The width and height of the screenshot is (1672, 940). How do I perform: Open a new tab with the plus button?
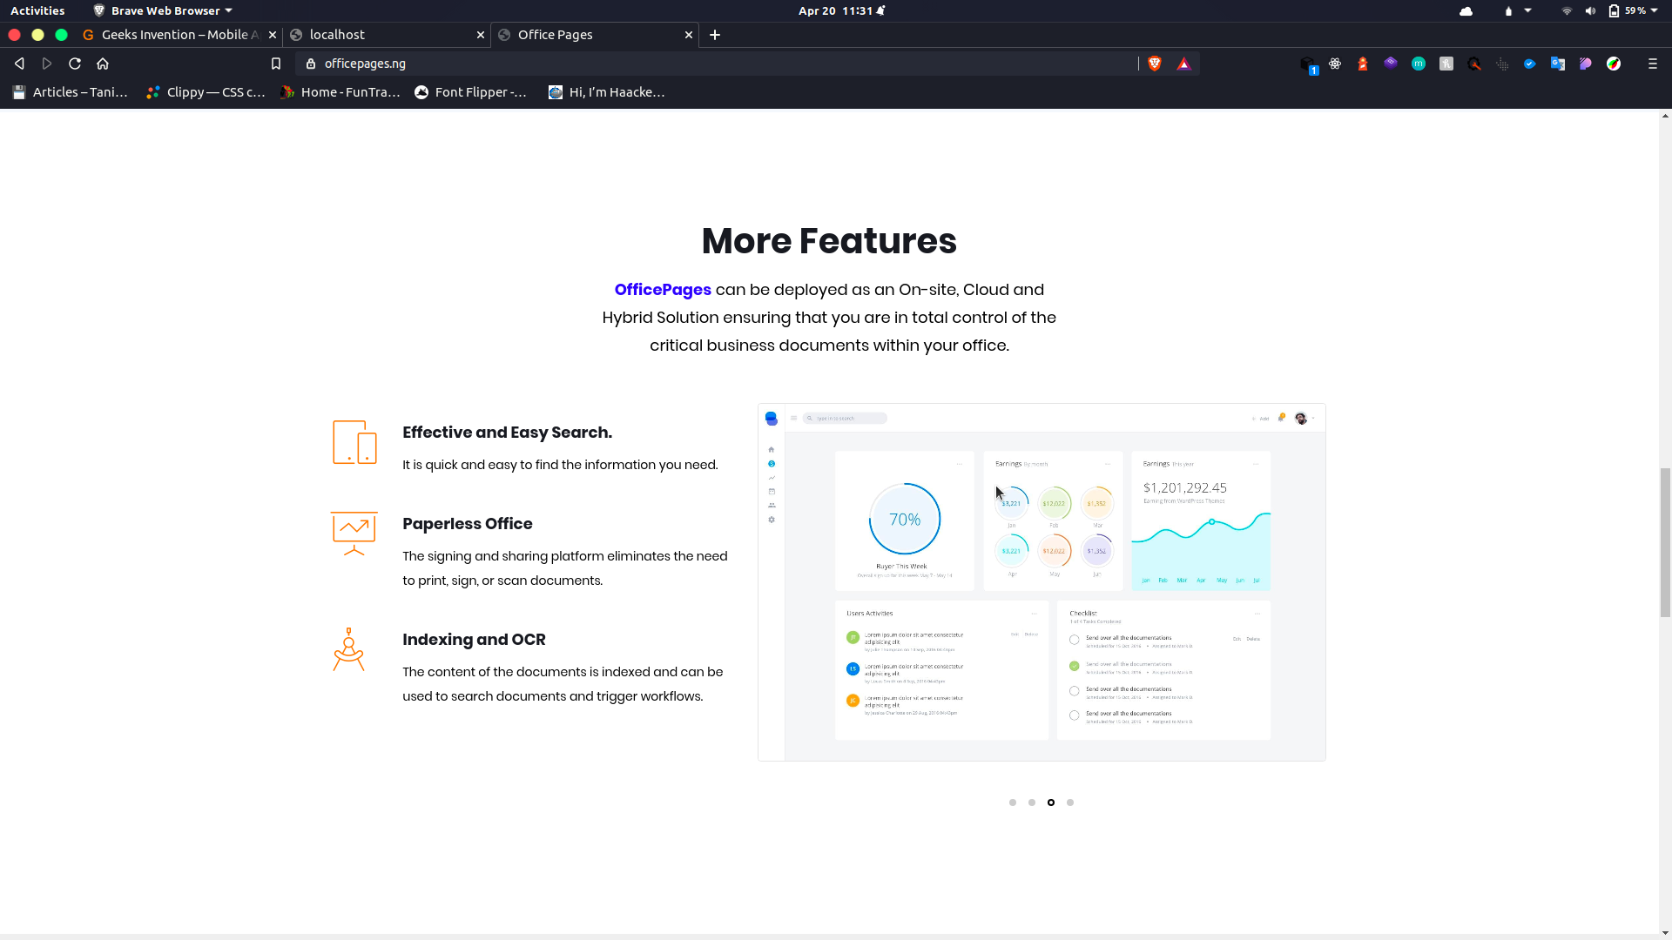click(x=715, y=35)
